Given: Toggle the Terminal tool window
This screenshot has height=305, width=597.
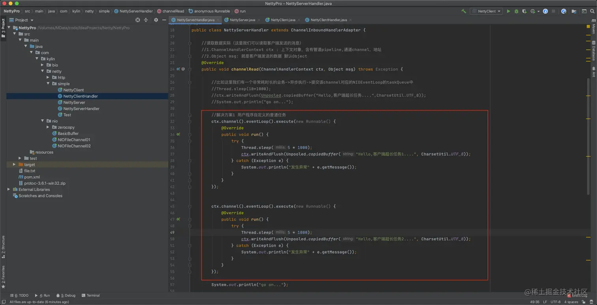Looking at the screenshot, I should (90, 296).
